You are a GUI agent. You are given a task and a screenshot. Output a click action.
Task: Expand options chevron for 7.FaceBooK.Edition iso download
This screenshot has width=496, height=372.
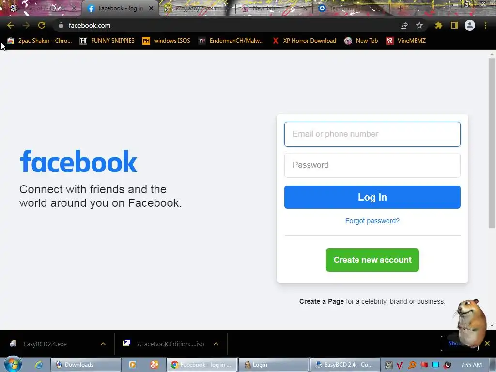click(x=216, y=344)
